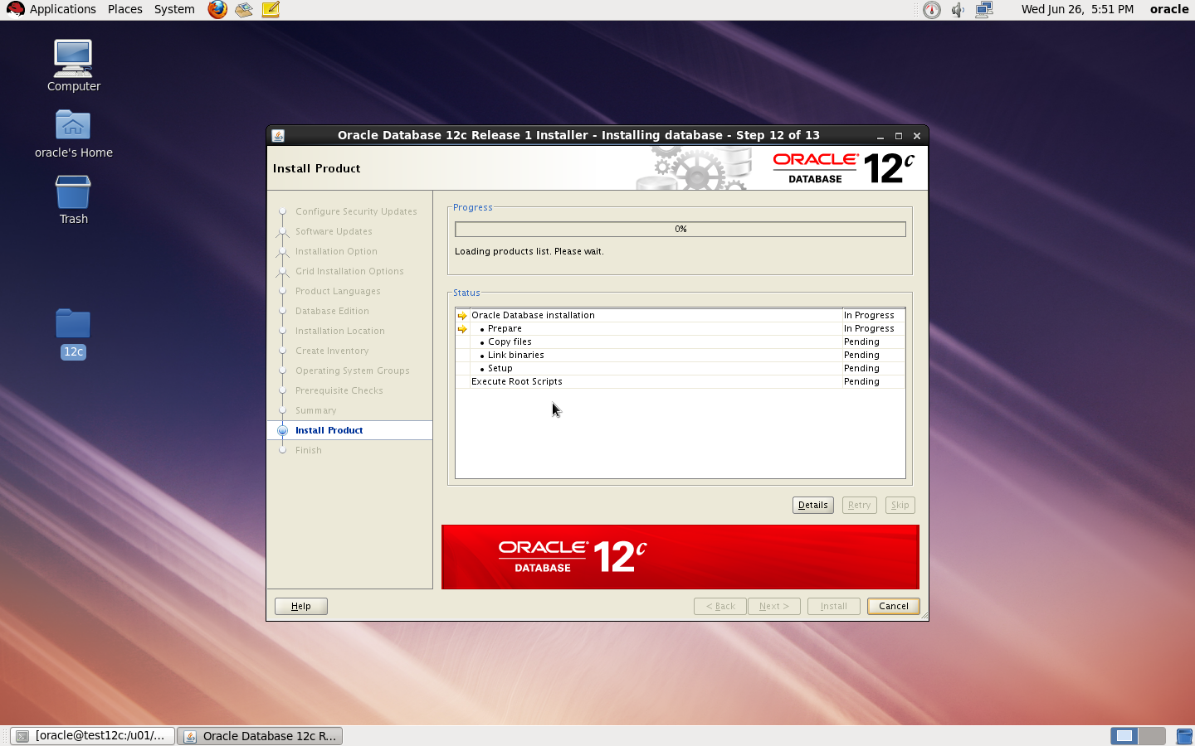Click the installation progress bar

tap(680, 229)
